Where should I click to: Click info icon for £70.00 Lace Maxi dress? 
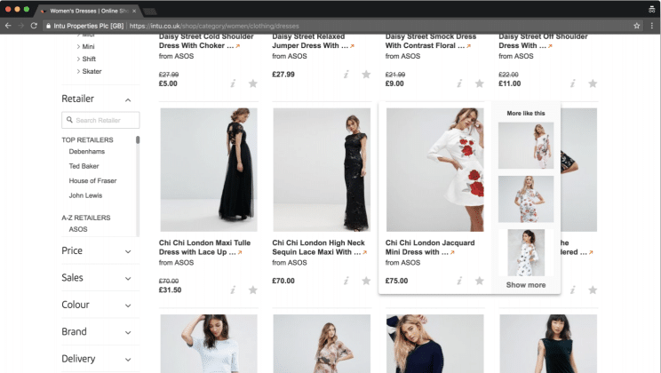pyautogui.click(x=346, y=290)
